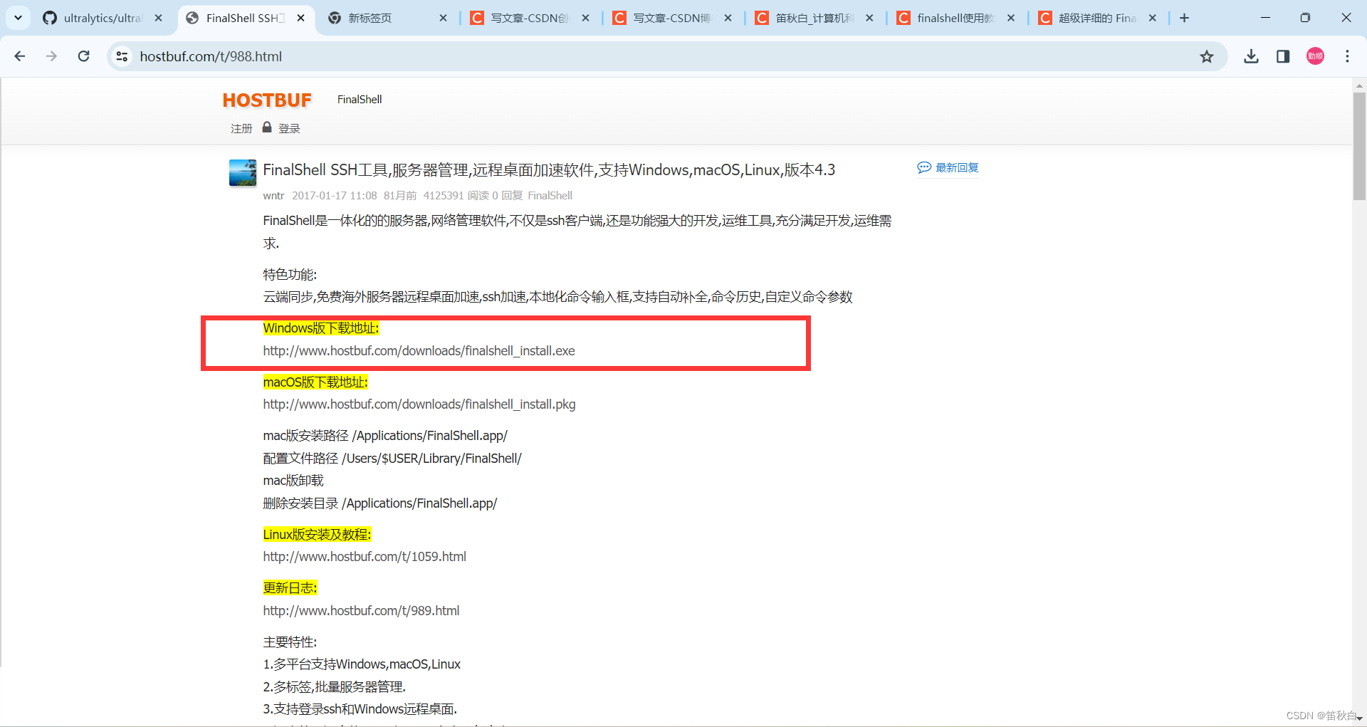Screen dimensions: 1367x727
Task: Click the vertical scrollbar thumb
Action: tap(1359, 146)
